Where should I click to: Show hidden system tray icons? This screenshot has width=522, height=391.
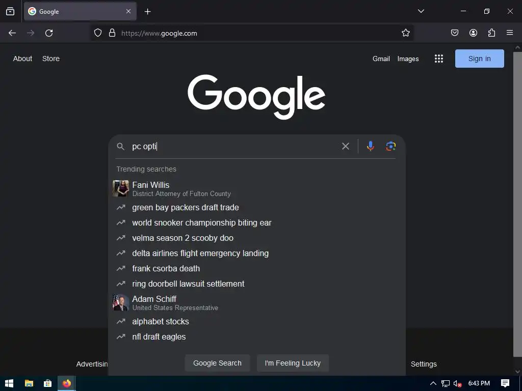pos(433,383)
